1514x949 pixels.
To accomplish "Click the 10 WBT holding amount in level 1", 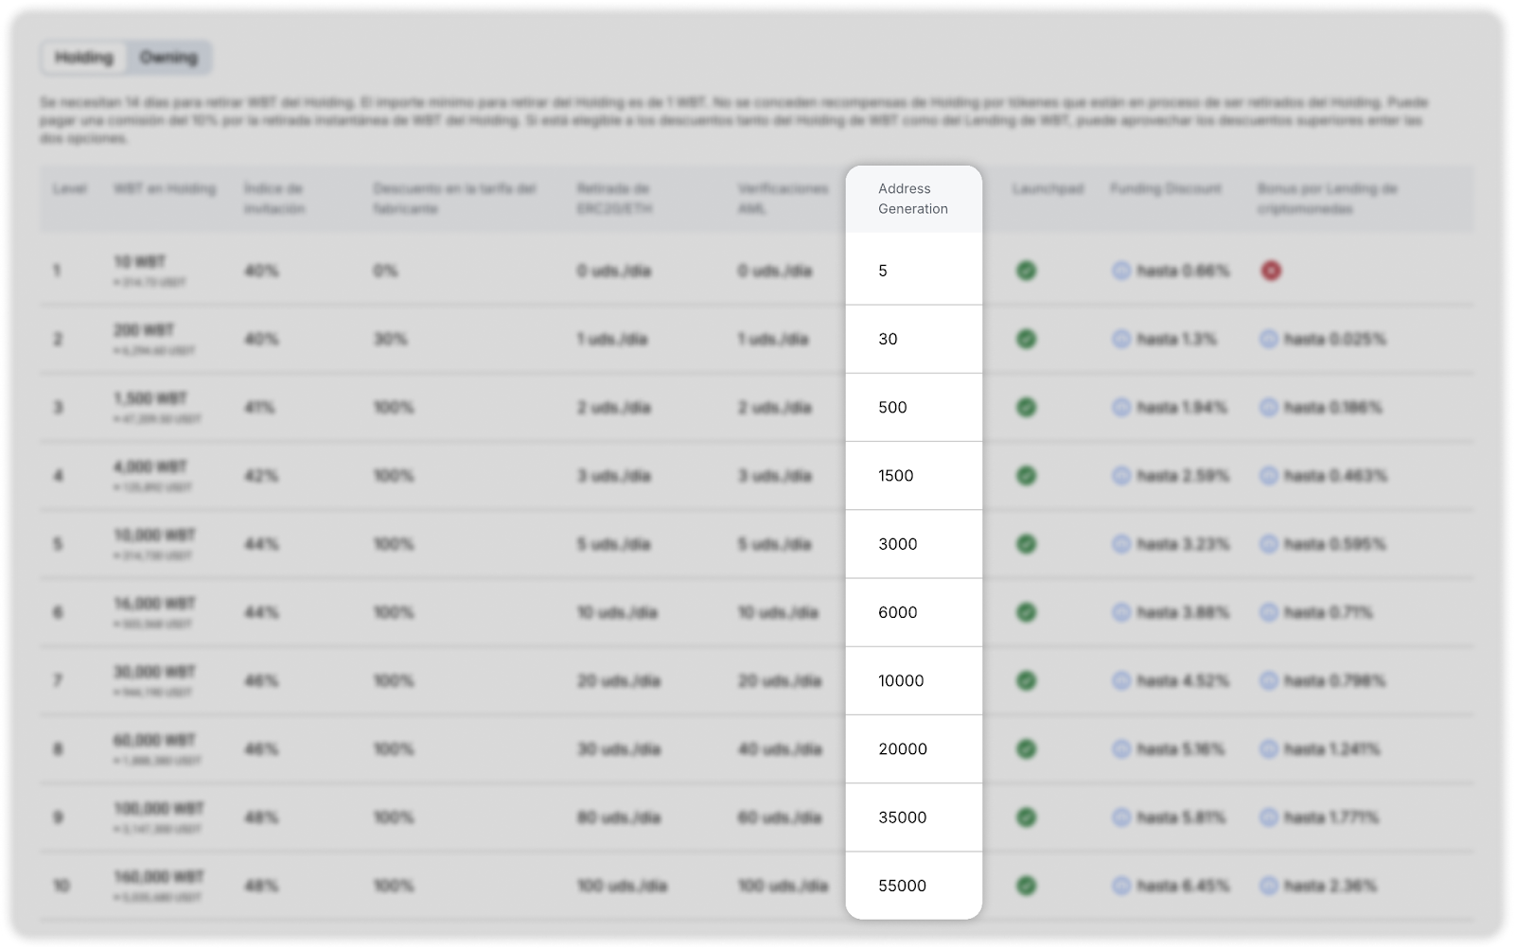I will click(x=140, y=261).
